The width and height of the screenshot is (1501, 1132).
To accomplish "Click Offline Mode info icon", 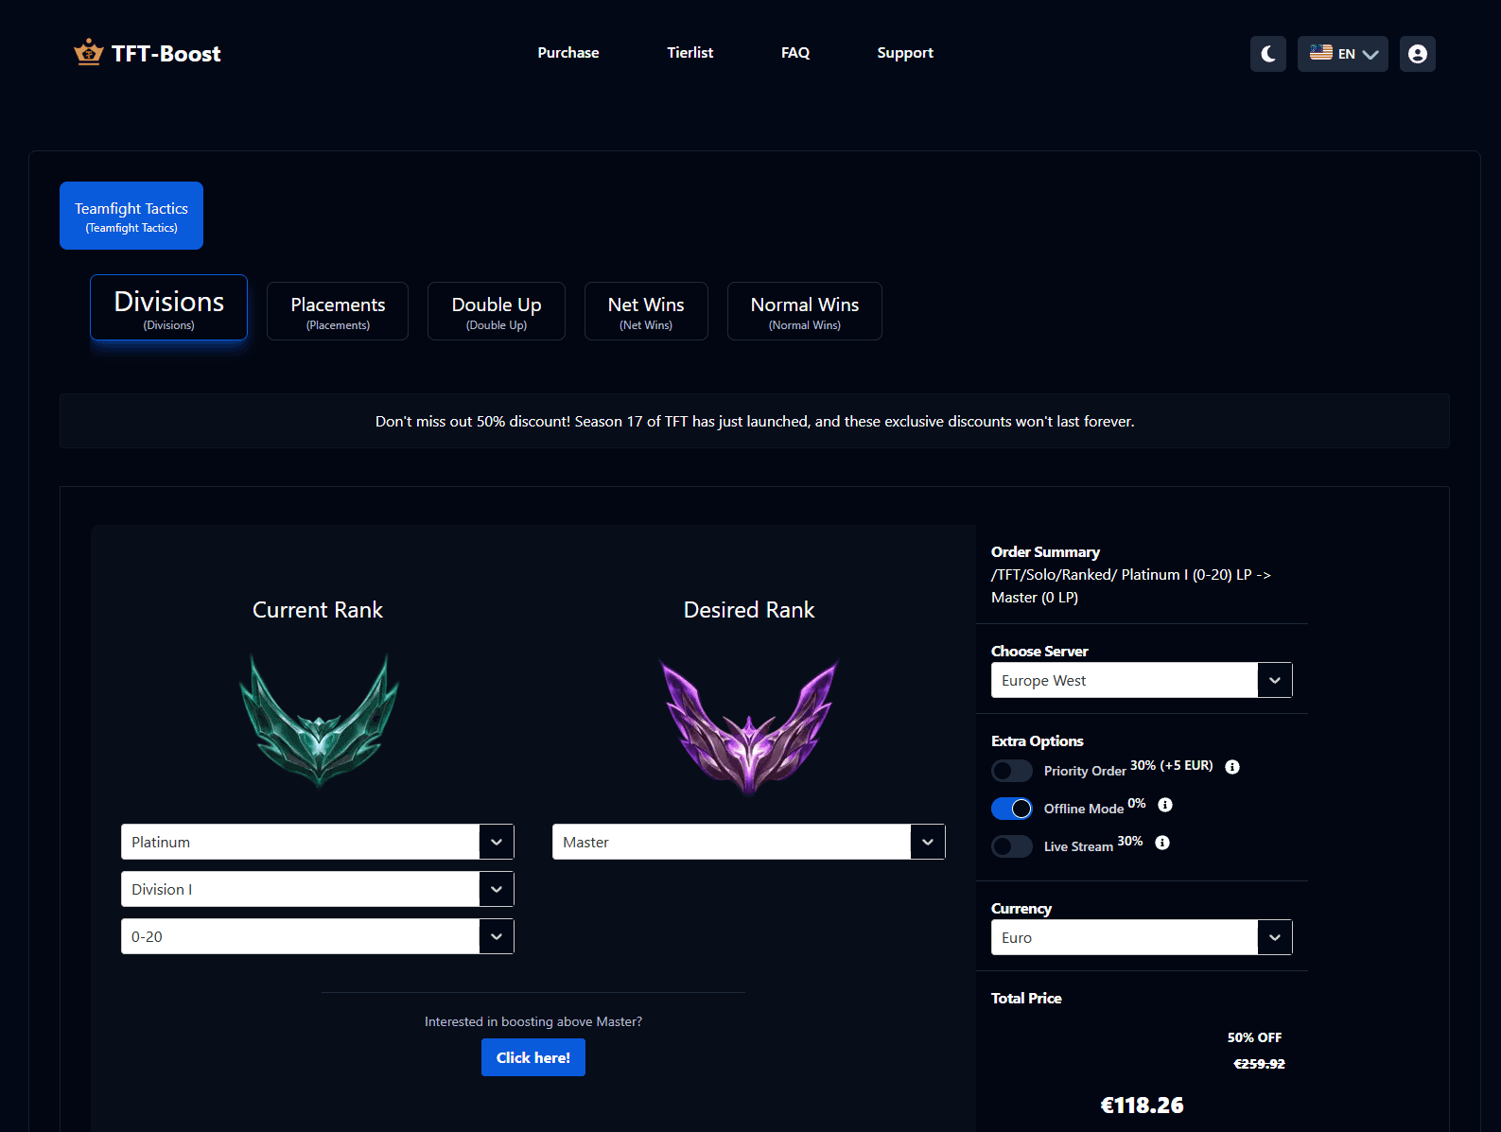I will pyautogui.click(x=1165, y=805).
